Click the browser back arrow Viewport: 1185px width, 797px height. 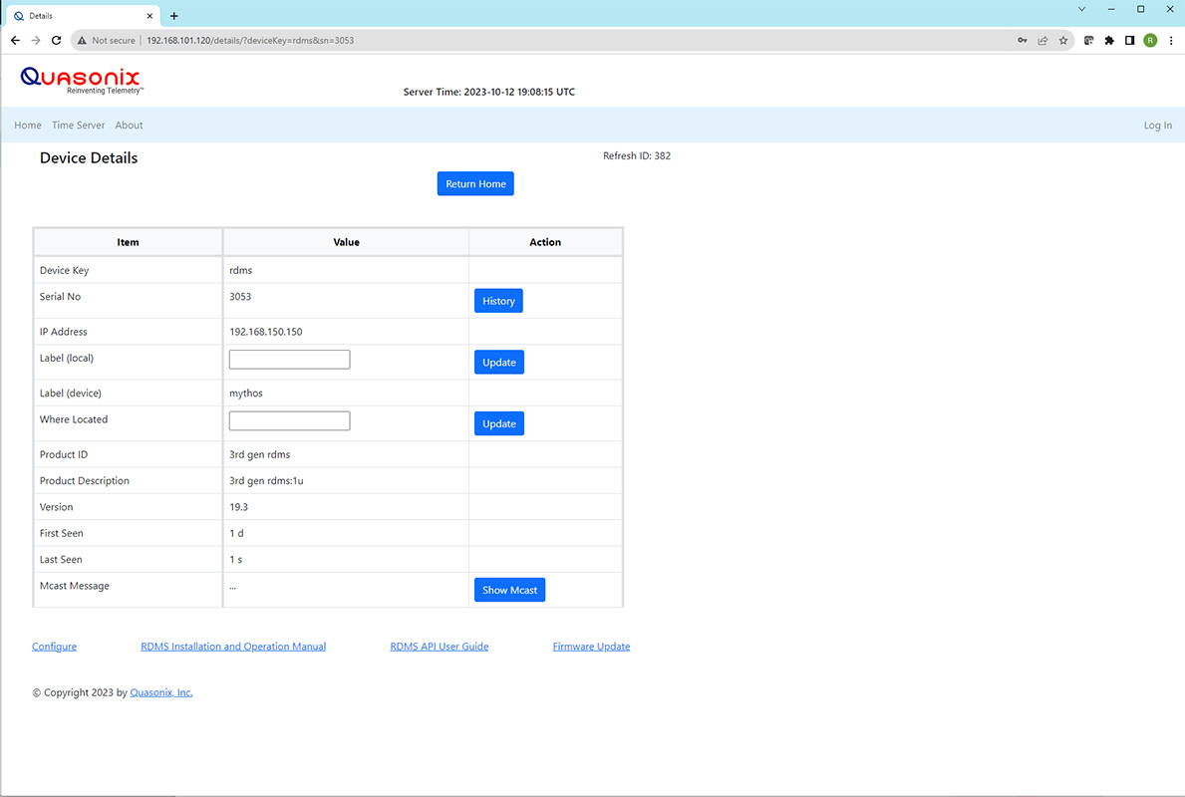(x=15, y=41)
